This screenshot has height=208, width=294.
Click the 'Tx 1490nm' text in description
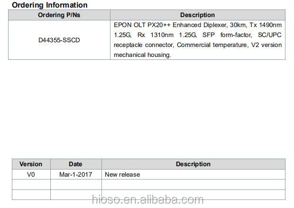266,25
